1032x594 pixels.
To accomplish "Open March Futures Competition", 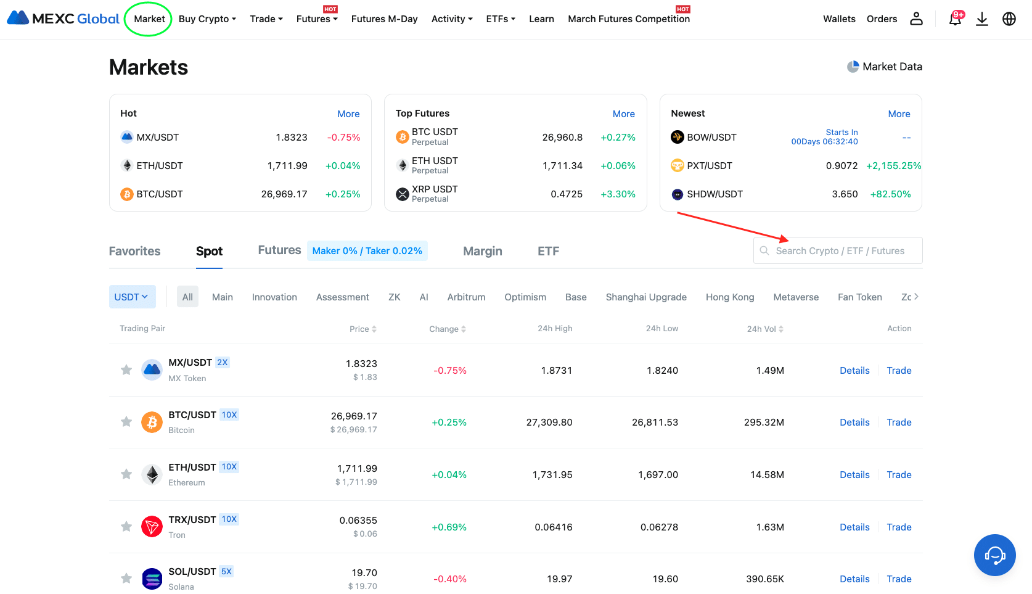I will click(629, 19).
